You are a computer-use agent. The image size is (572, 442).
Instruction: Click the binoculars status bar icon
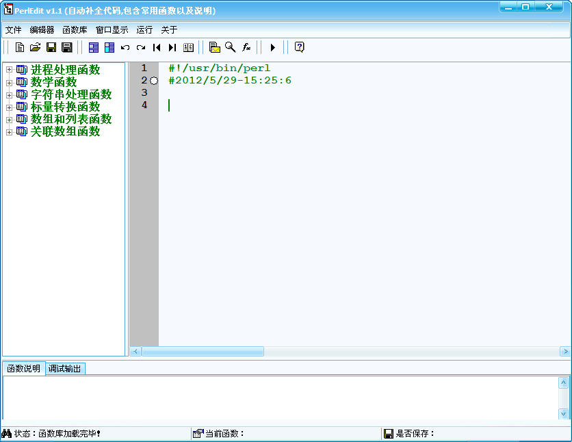[7, 433]
